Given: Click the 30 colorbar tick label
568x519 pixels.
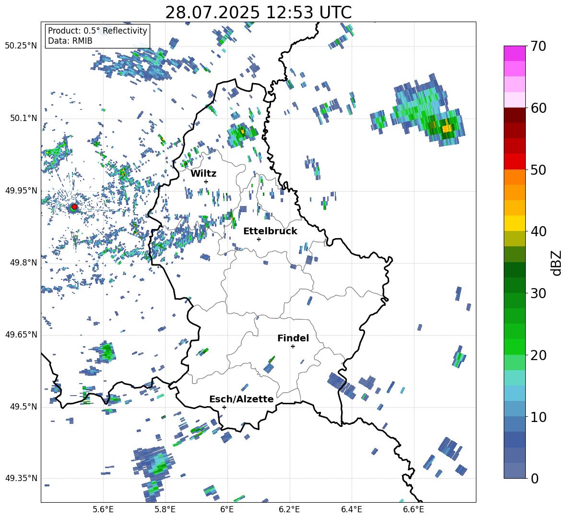Looking at the screenshot, I should tap(538, 293).
